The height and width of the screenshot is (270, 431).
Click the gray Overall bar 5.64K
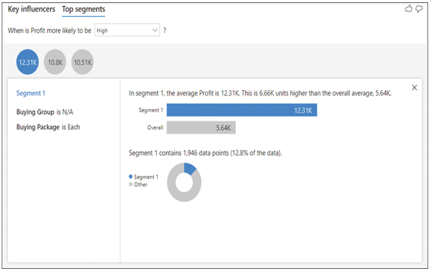201,127
